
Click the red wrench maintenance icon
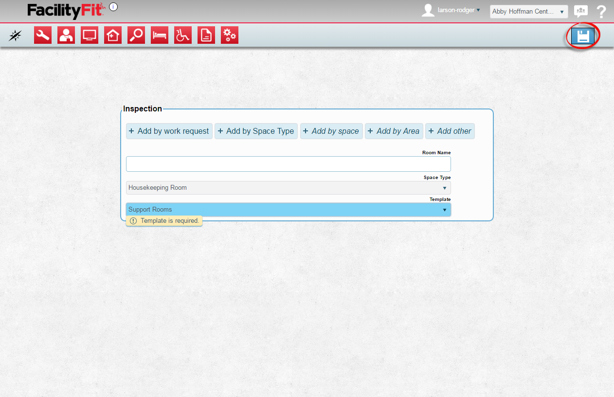click(x=43, y=36)
